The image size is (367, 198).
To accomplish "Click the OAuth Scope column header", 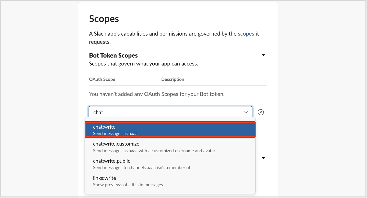I will 102,79.
